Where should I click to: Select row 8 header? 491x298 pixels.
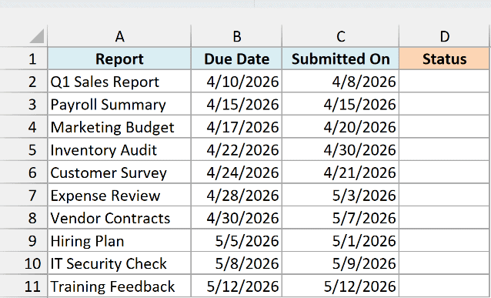(24, 218)
